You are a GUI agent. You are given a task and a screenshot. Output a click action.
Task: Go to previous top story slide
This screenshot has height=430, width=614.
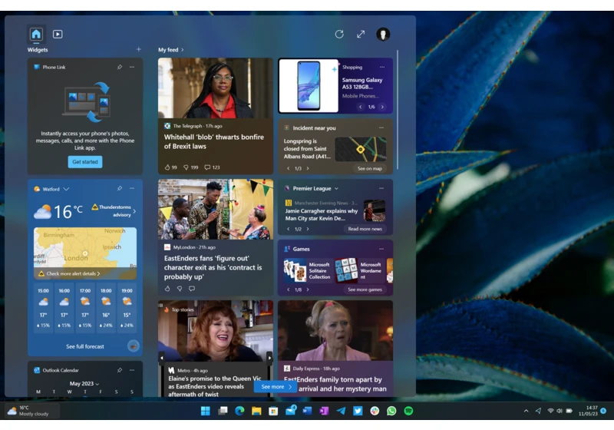(161, 358)
